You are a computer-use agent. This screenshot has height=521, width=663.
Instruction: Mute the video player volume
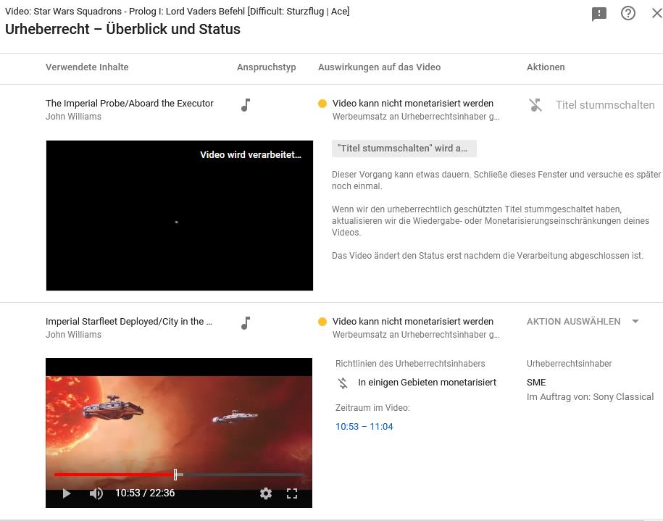pyautogui.click(x=96, y=493)
